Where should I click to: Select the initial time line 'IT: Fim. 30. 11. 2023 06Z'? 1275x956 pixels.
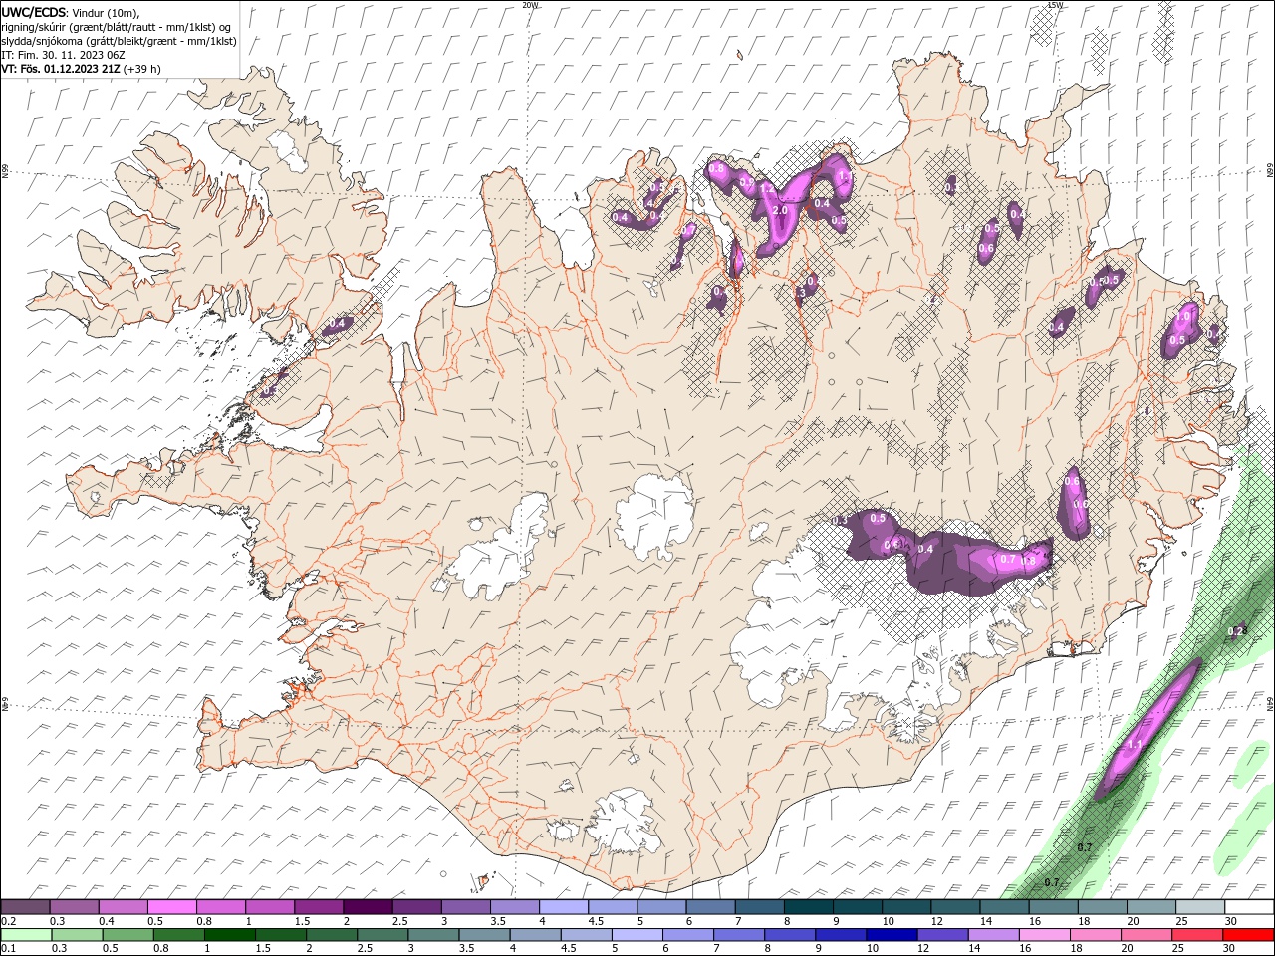tap(63, 55)
